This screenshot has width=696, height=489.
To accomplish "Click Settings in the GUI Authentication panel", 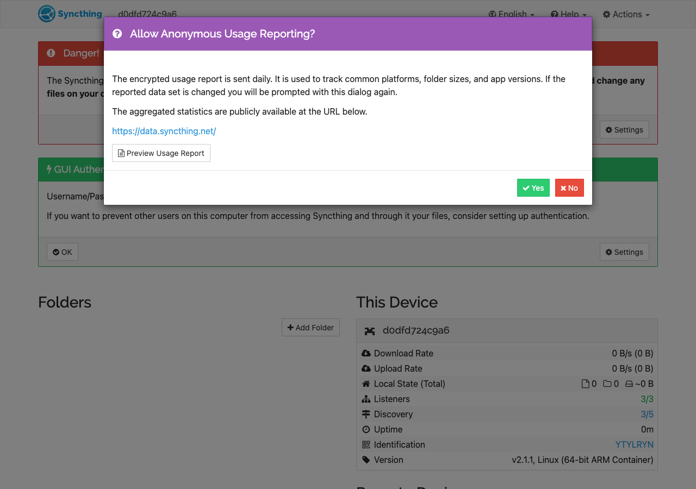I will coord(624,252).
